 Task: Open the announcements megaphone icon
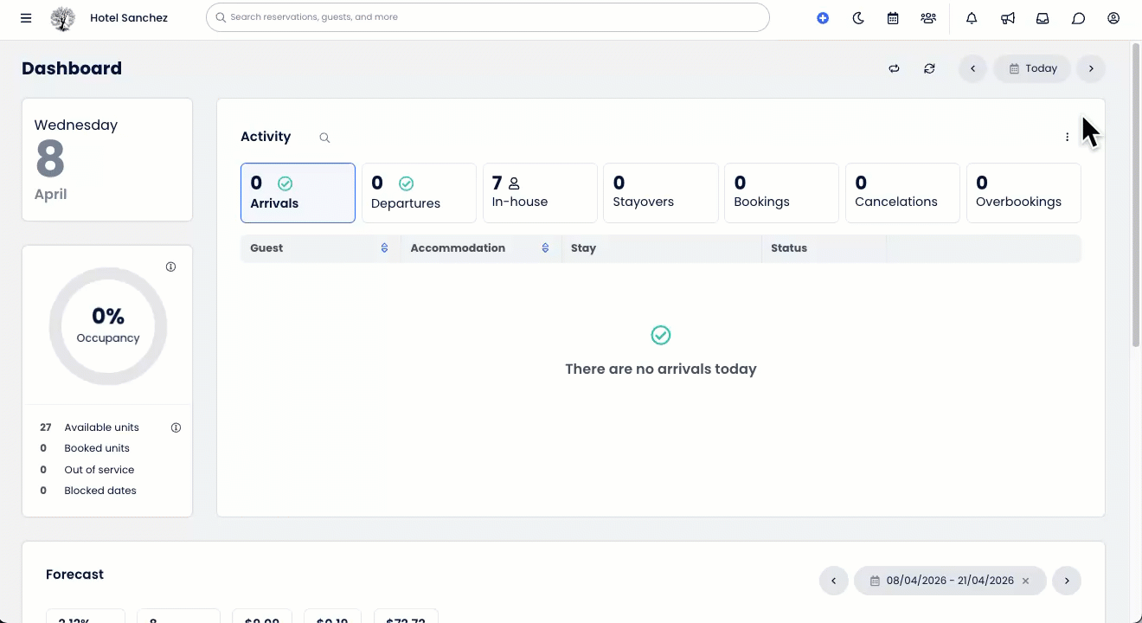(1008, 18)
